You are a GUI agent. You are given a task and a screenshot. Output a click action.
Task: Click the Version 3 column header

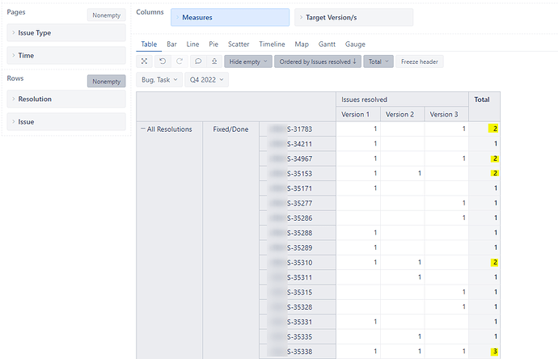[446, 114]
